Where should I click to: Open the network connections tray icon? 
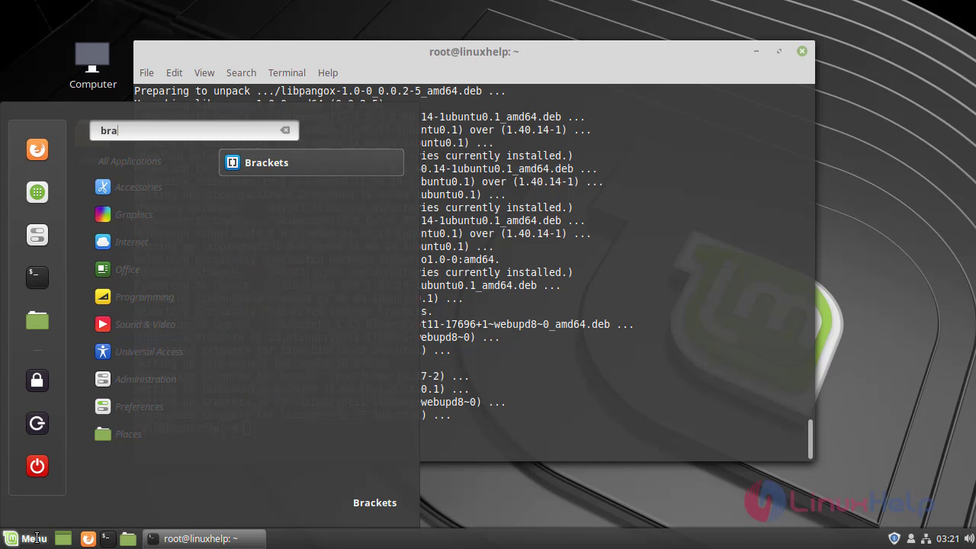point(926,538)
